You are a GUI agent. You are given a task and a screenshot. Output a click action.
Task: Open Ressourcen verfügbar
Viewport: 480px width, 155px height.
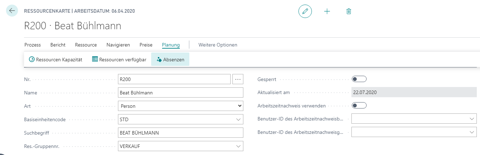(x=119, y=60)
